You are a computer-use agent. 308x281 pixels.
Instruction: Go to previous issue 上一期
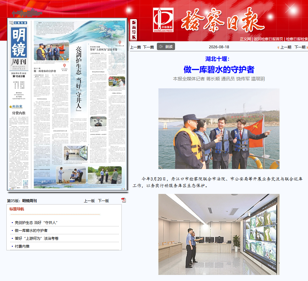click(286, 47)
